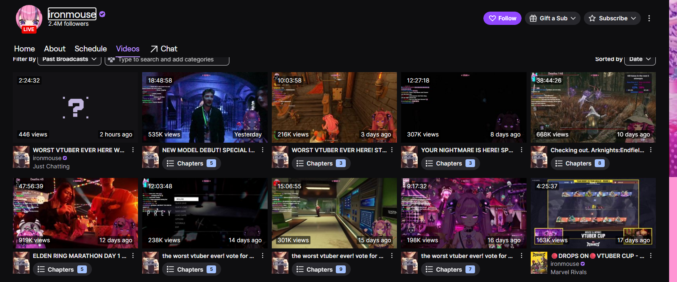Open options for NEW MODEL DEBUT video
Screen dimensions: 677x282
click(x=263, y=150)
